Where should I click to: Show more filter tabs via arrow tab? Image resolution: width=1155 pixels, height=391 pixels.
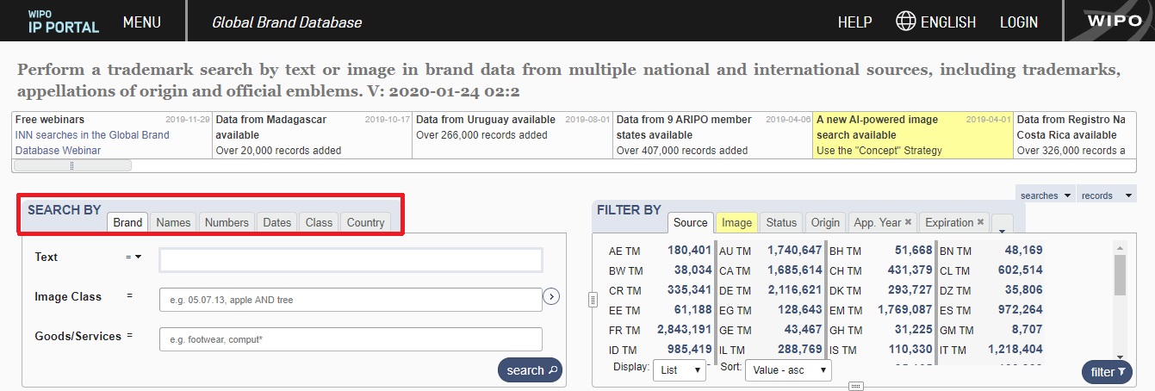point(1001,224)
